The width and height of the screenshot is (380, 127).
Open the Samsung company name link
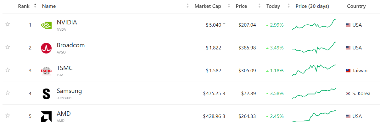pos(69,91)
